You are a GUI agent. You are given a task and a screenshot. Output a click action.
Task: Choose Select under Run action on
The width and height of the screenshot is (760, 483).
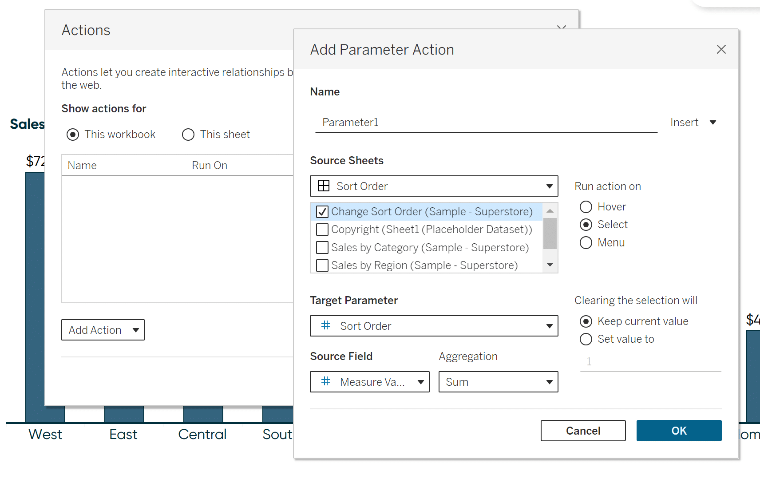tap(586, 225)
